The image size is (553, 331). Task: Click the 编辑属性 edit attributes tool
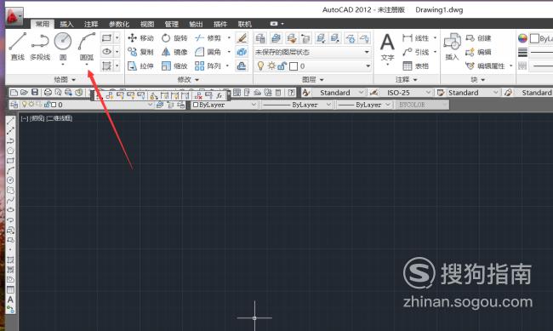pos(485,66)
